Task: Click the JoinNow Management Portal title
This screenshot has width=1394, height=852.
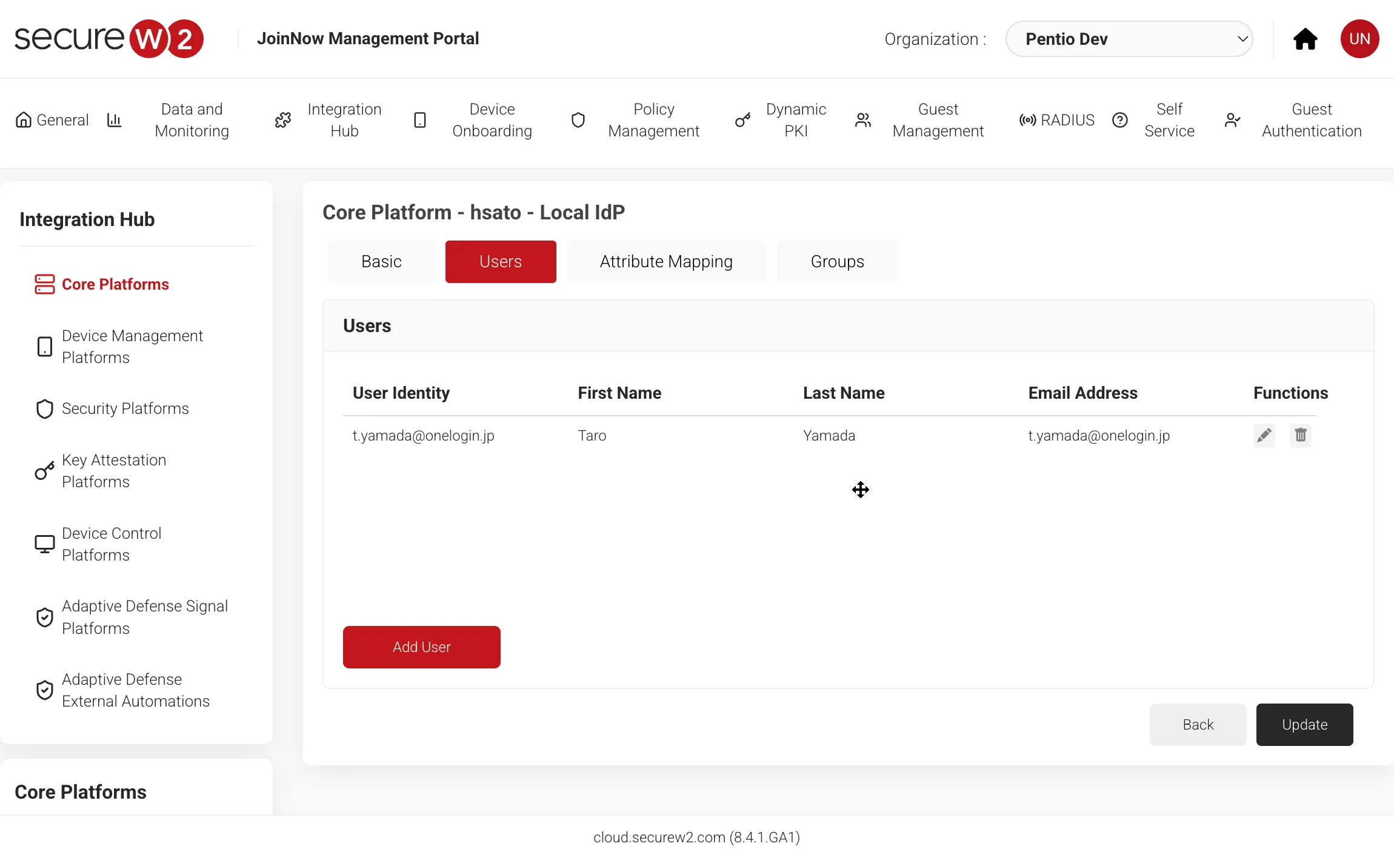Action: (368, 39)
